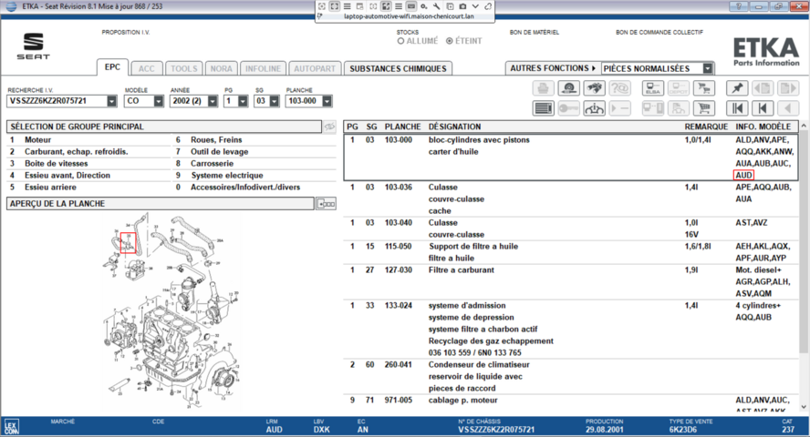Viewport: 810px width, 437px height.
Task: Open the AUTOPART tab
Action: click(315, 68)
